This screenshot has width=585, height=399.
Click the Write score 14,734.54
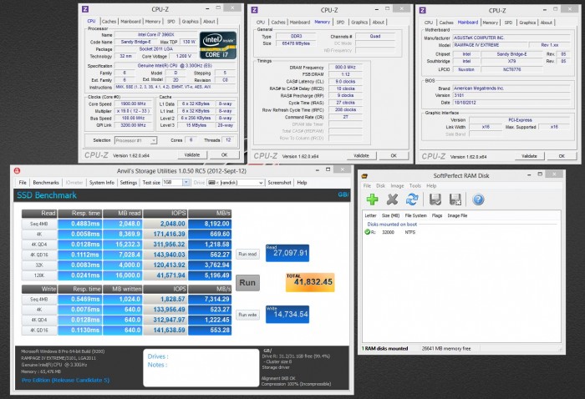[287, 315]
